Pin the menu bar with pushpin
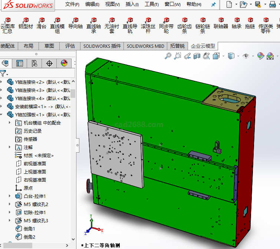 [x=213, y=4]
